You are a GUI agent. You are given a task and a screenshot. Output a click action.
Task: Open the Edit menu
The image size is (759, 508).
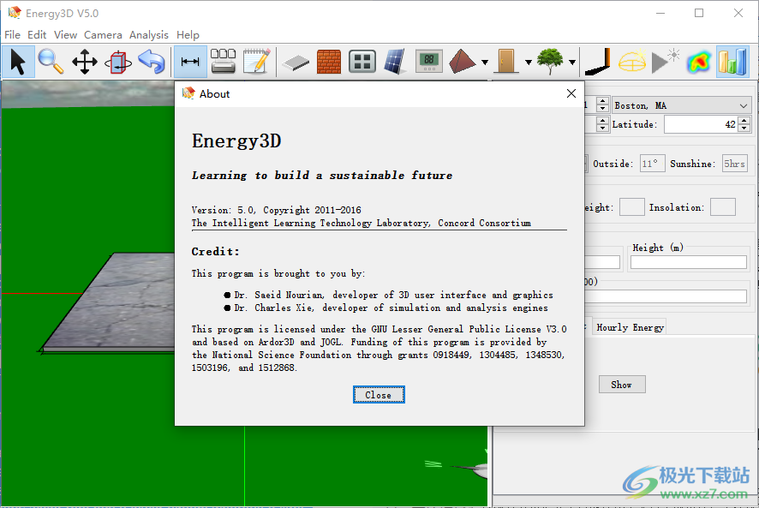(x=37, y=35)
